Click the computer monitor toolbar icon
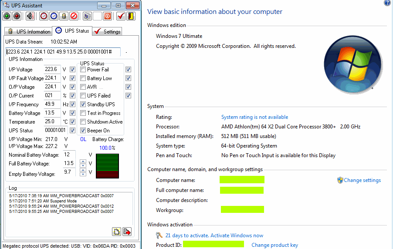393x249 pixels. click(x=88, y=16)
